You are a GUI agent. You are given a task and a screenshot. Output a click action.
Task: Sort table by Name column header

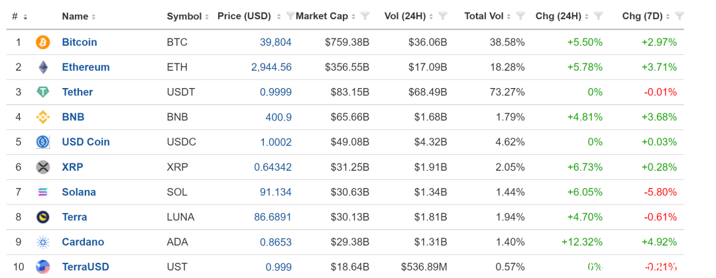(x=79, y=17)
